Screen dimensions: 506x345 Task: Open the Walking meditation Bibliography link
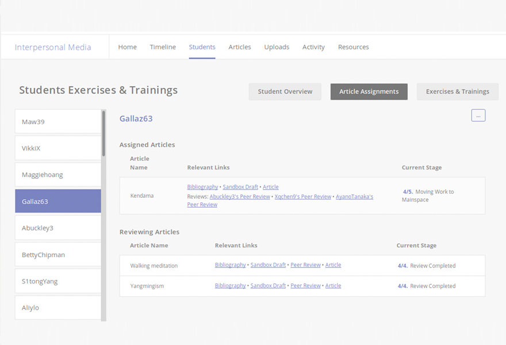231,265
